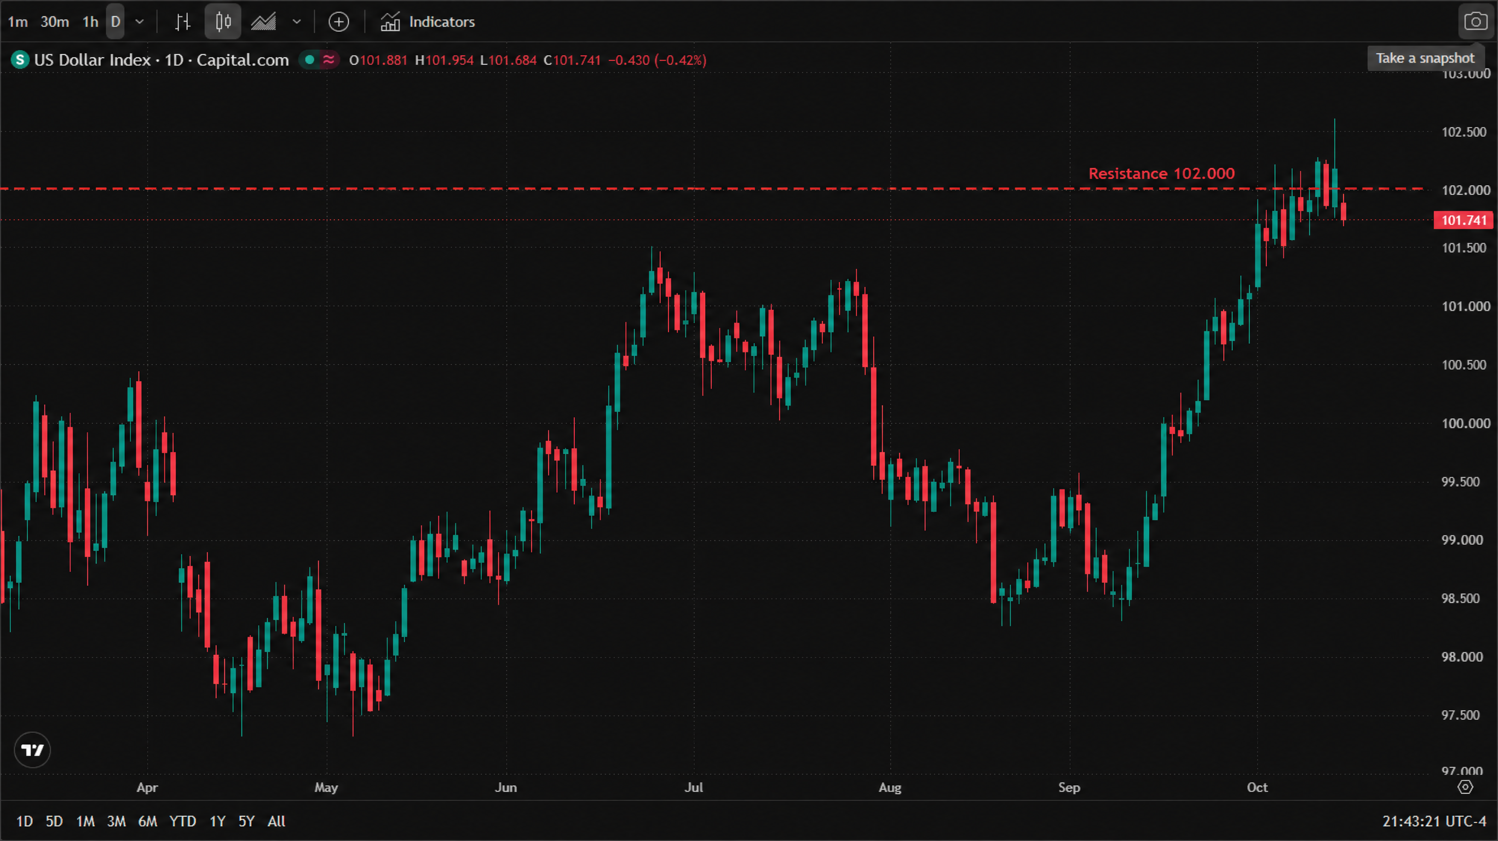Viewport: 1498px width, 841px height.
Task: Set range to 6M
Action: click(148, 821)
